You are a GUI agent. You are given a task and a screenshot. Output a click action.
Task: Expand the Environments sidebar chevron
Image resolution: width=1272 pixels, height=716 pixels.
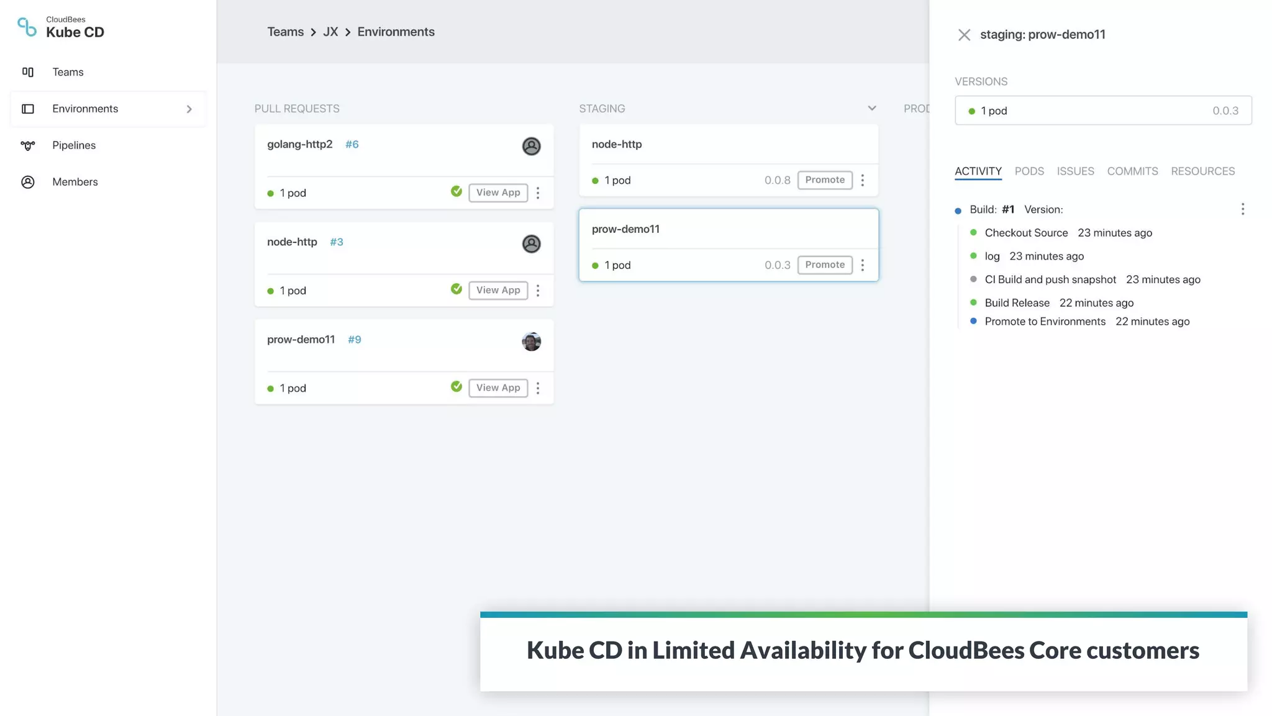(189, 109)
